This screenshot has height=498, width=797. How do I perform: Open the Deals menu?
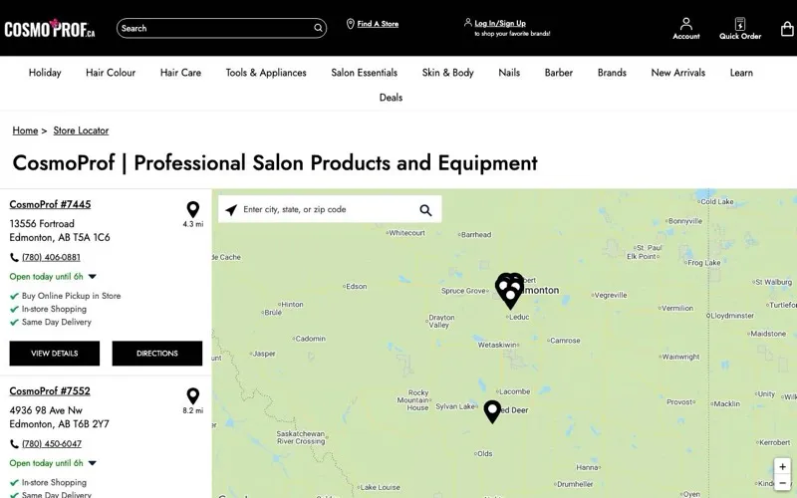pyautogui.click(x=391, y=98)
